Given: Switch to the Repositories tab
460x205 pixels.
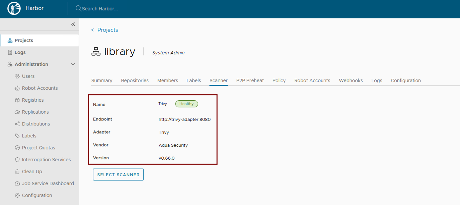Looking at the screenshot, I should (135, 80).
